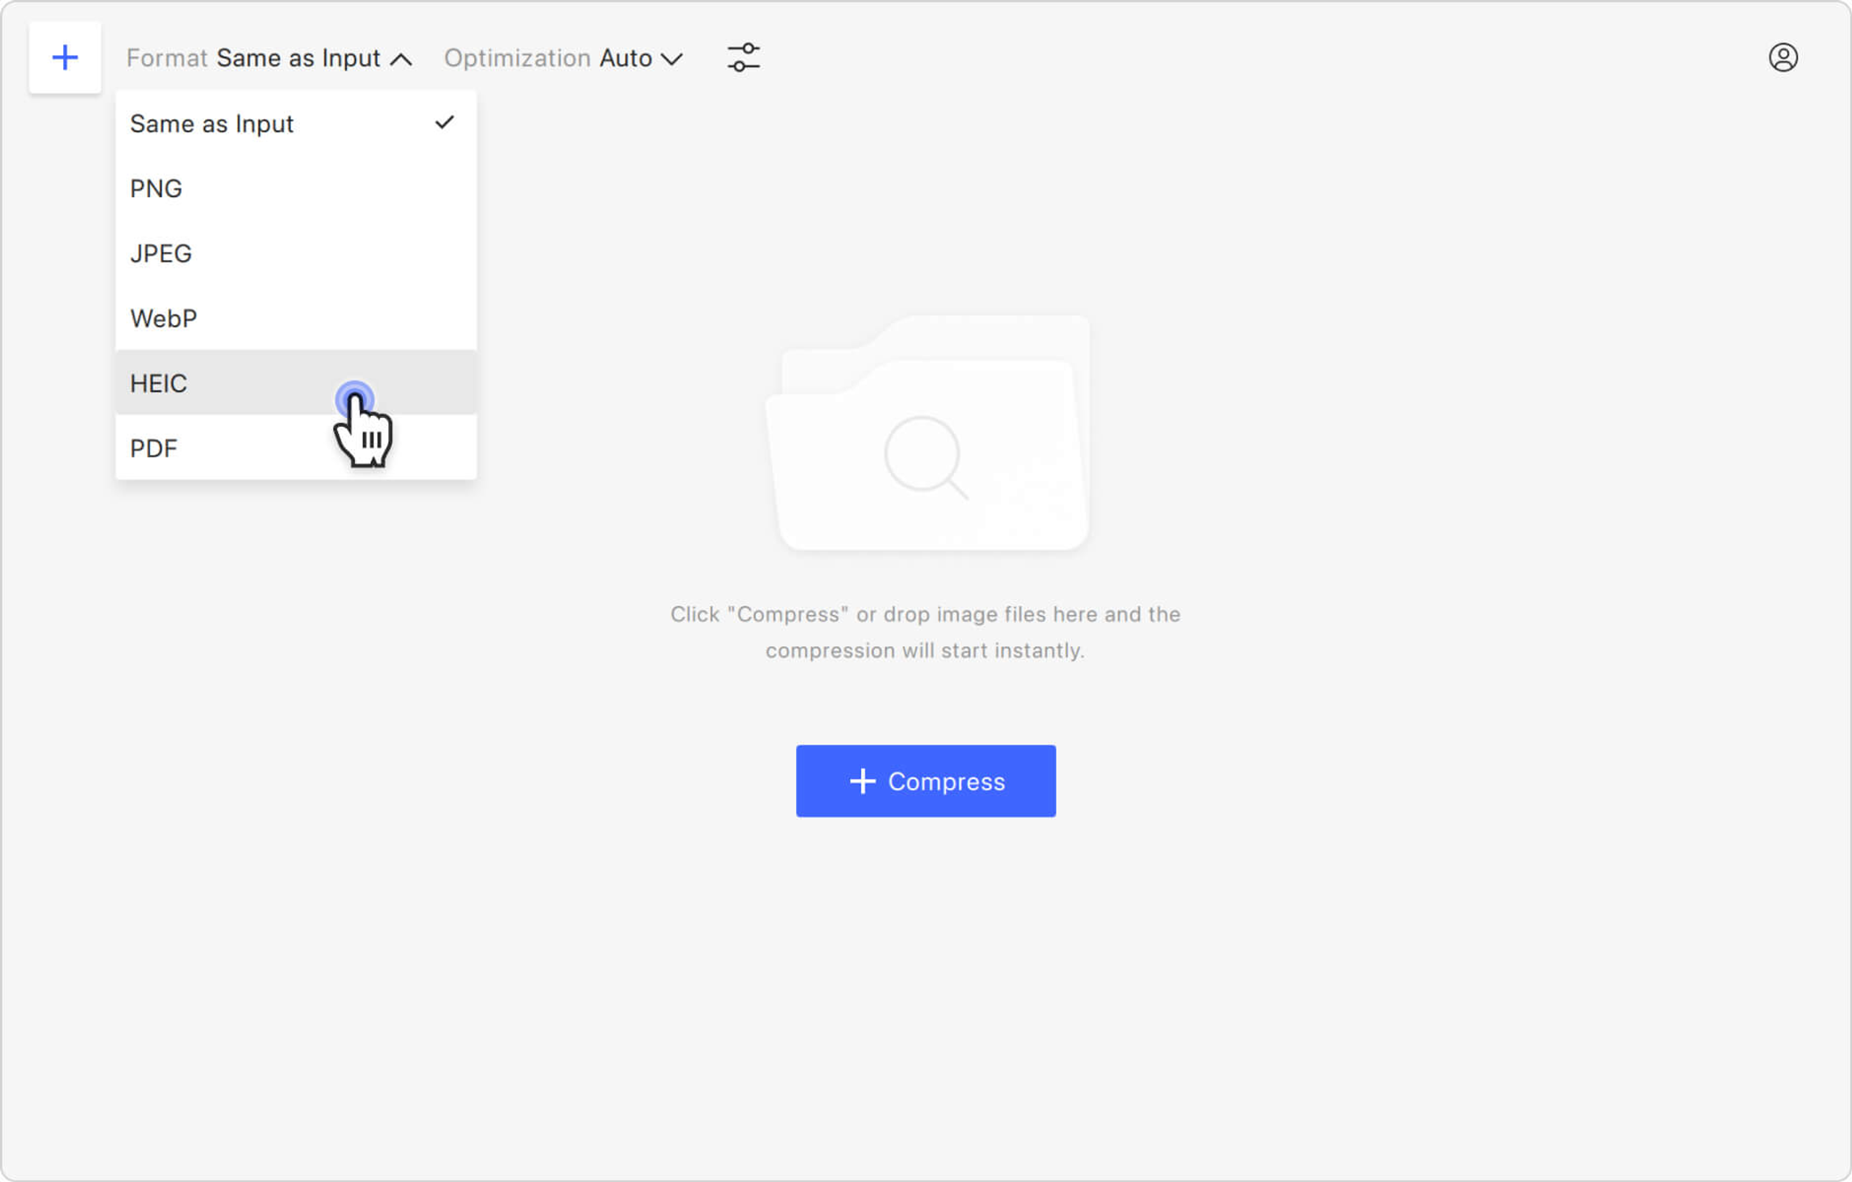Pick WebP from the format list

point(164,318)
